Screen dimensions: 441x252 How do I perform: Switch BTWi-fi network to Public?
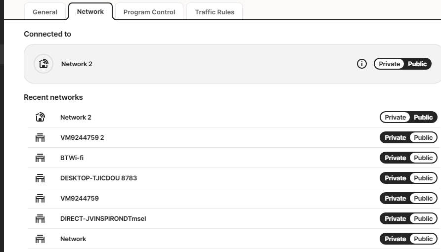(423, 158)
